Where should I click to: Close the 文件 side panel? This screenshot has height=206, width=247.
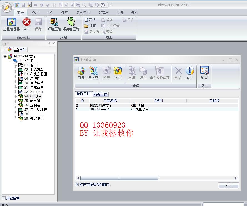(54, 43)
